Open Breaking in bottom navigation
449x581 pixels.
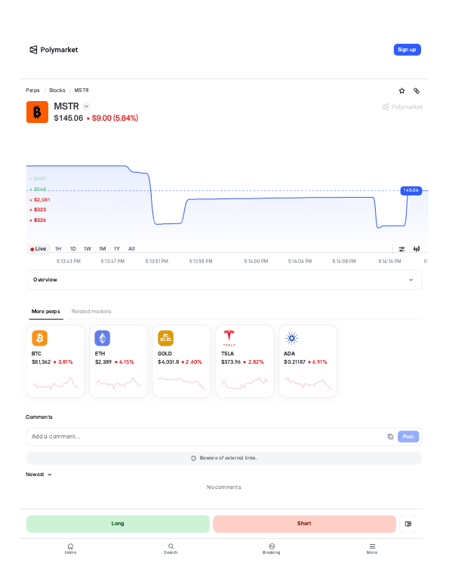click(272, 549)
